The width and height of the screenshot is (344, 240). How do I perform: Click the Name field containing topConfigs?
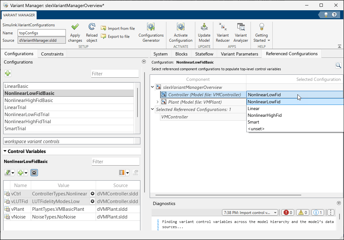pos(42,33)
